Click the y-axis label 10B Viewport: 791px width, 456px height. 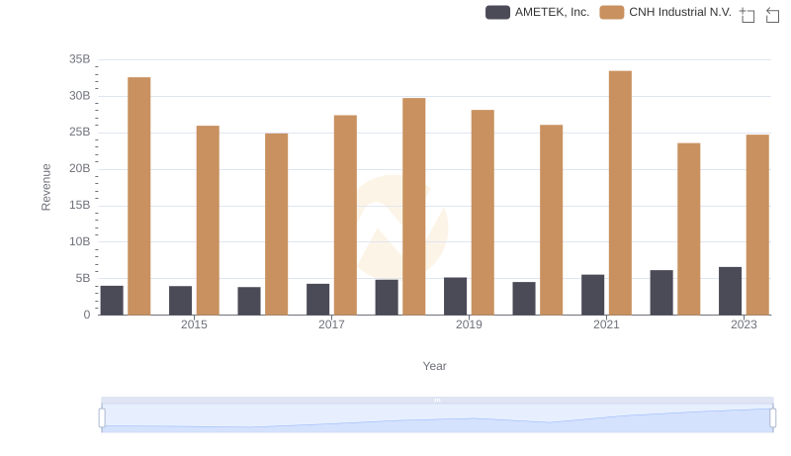click(80, 241)
